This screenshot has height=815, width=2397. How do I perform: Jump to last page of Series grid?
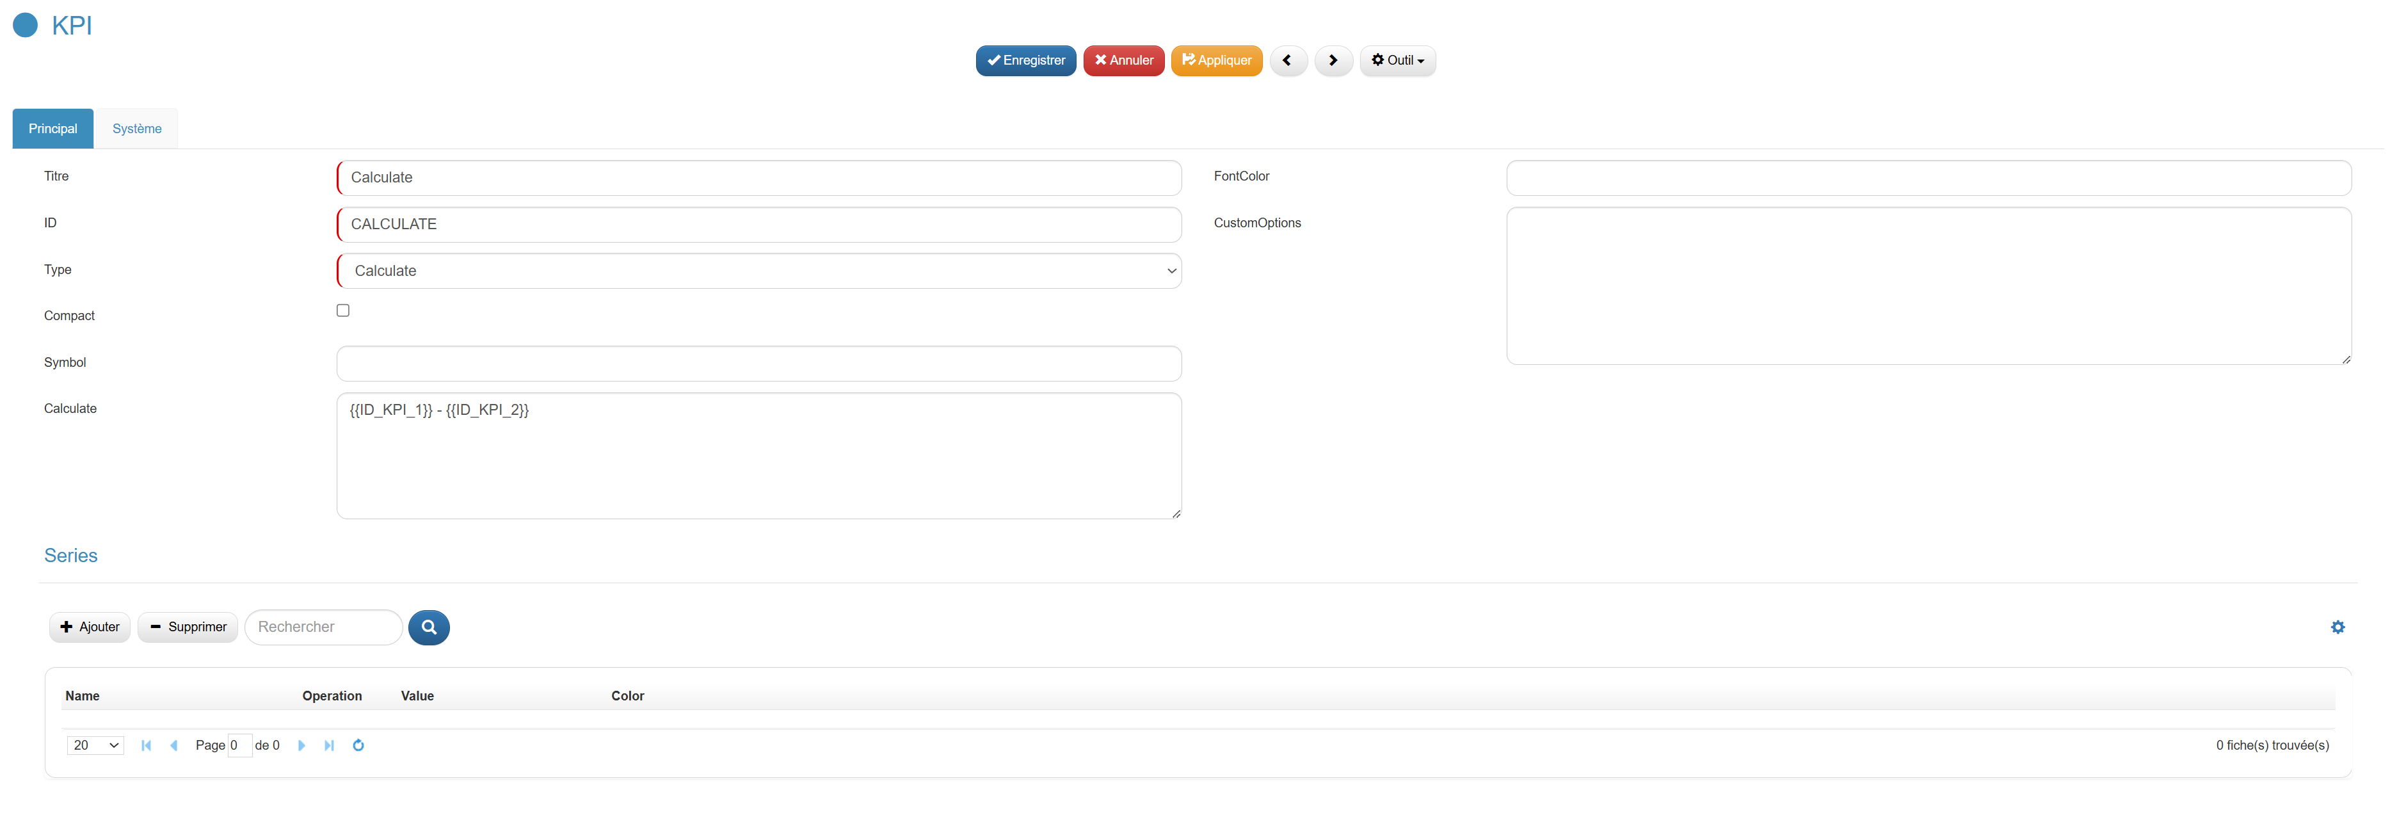(x=328, y=745)
